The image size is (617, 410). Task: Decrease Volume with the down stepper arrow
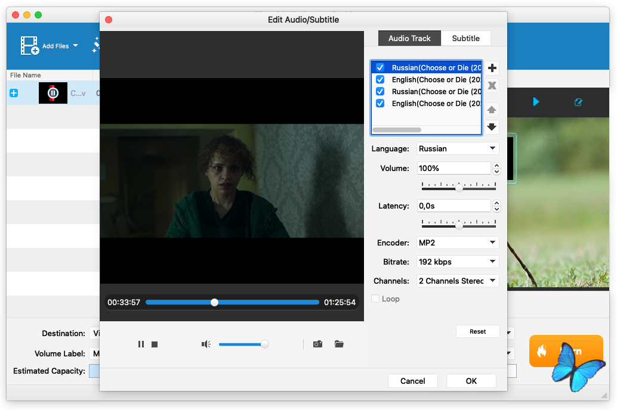(x=496, y=172)
